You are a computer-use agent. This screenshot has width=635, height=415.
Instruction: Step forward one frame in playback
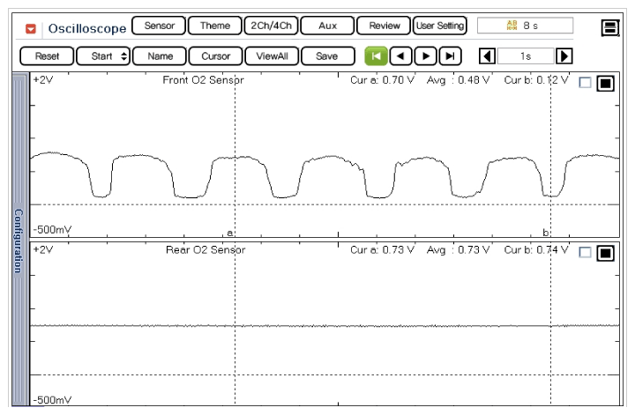426,56
